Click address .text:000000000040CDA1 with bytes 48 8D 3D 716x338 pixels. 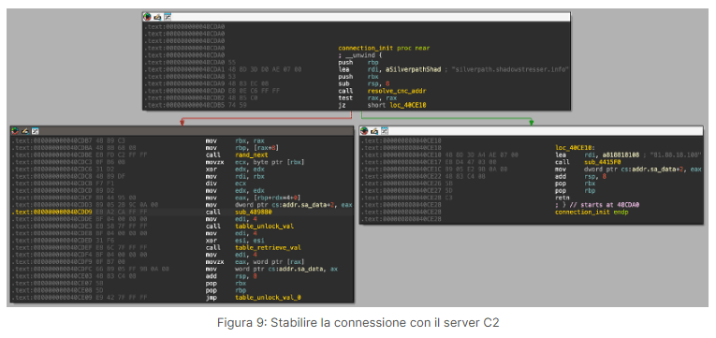(223, 69)
